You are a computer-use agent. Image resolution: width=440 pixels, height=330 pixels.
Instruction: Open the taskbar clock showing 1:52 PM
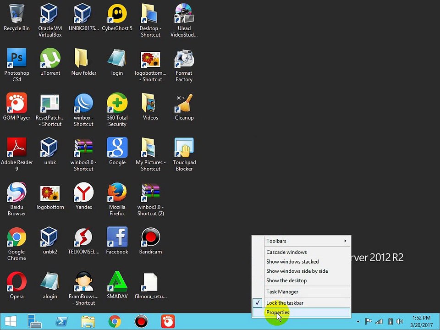tap(422, 322)
